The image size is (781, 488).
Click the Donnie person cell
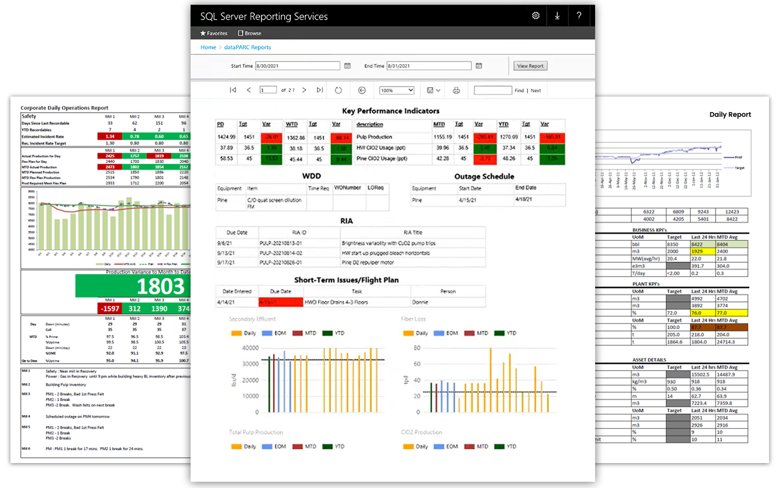(420, 302)
